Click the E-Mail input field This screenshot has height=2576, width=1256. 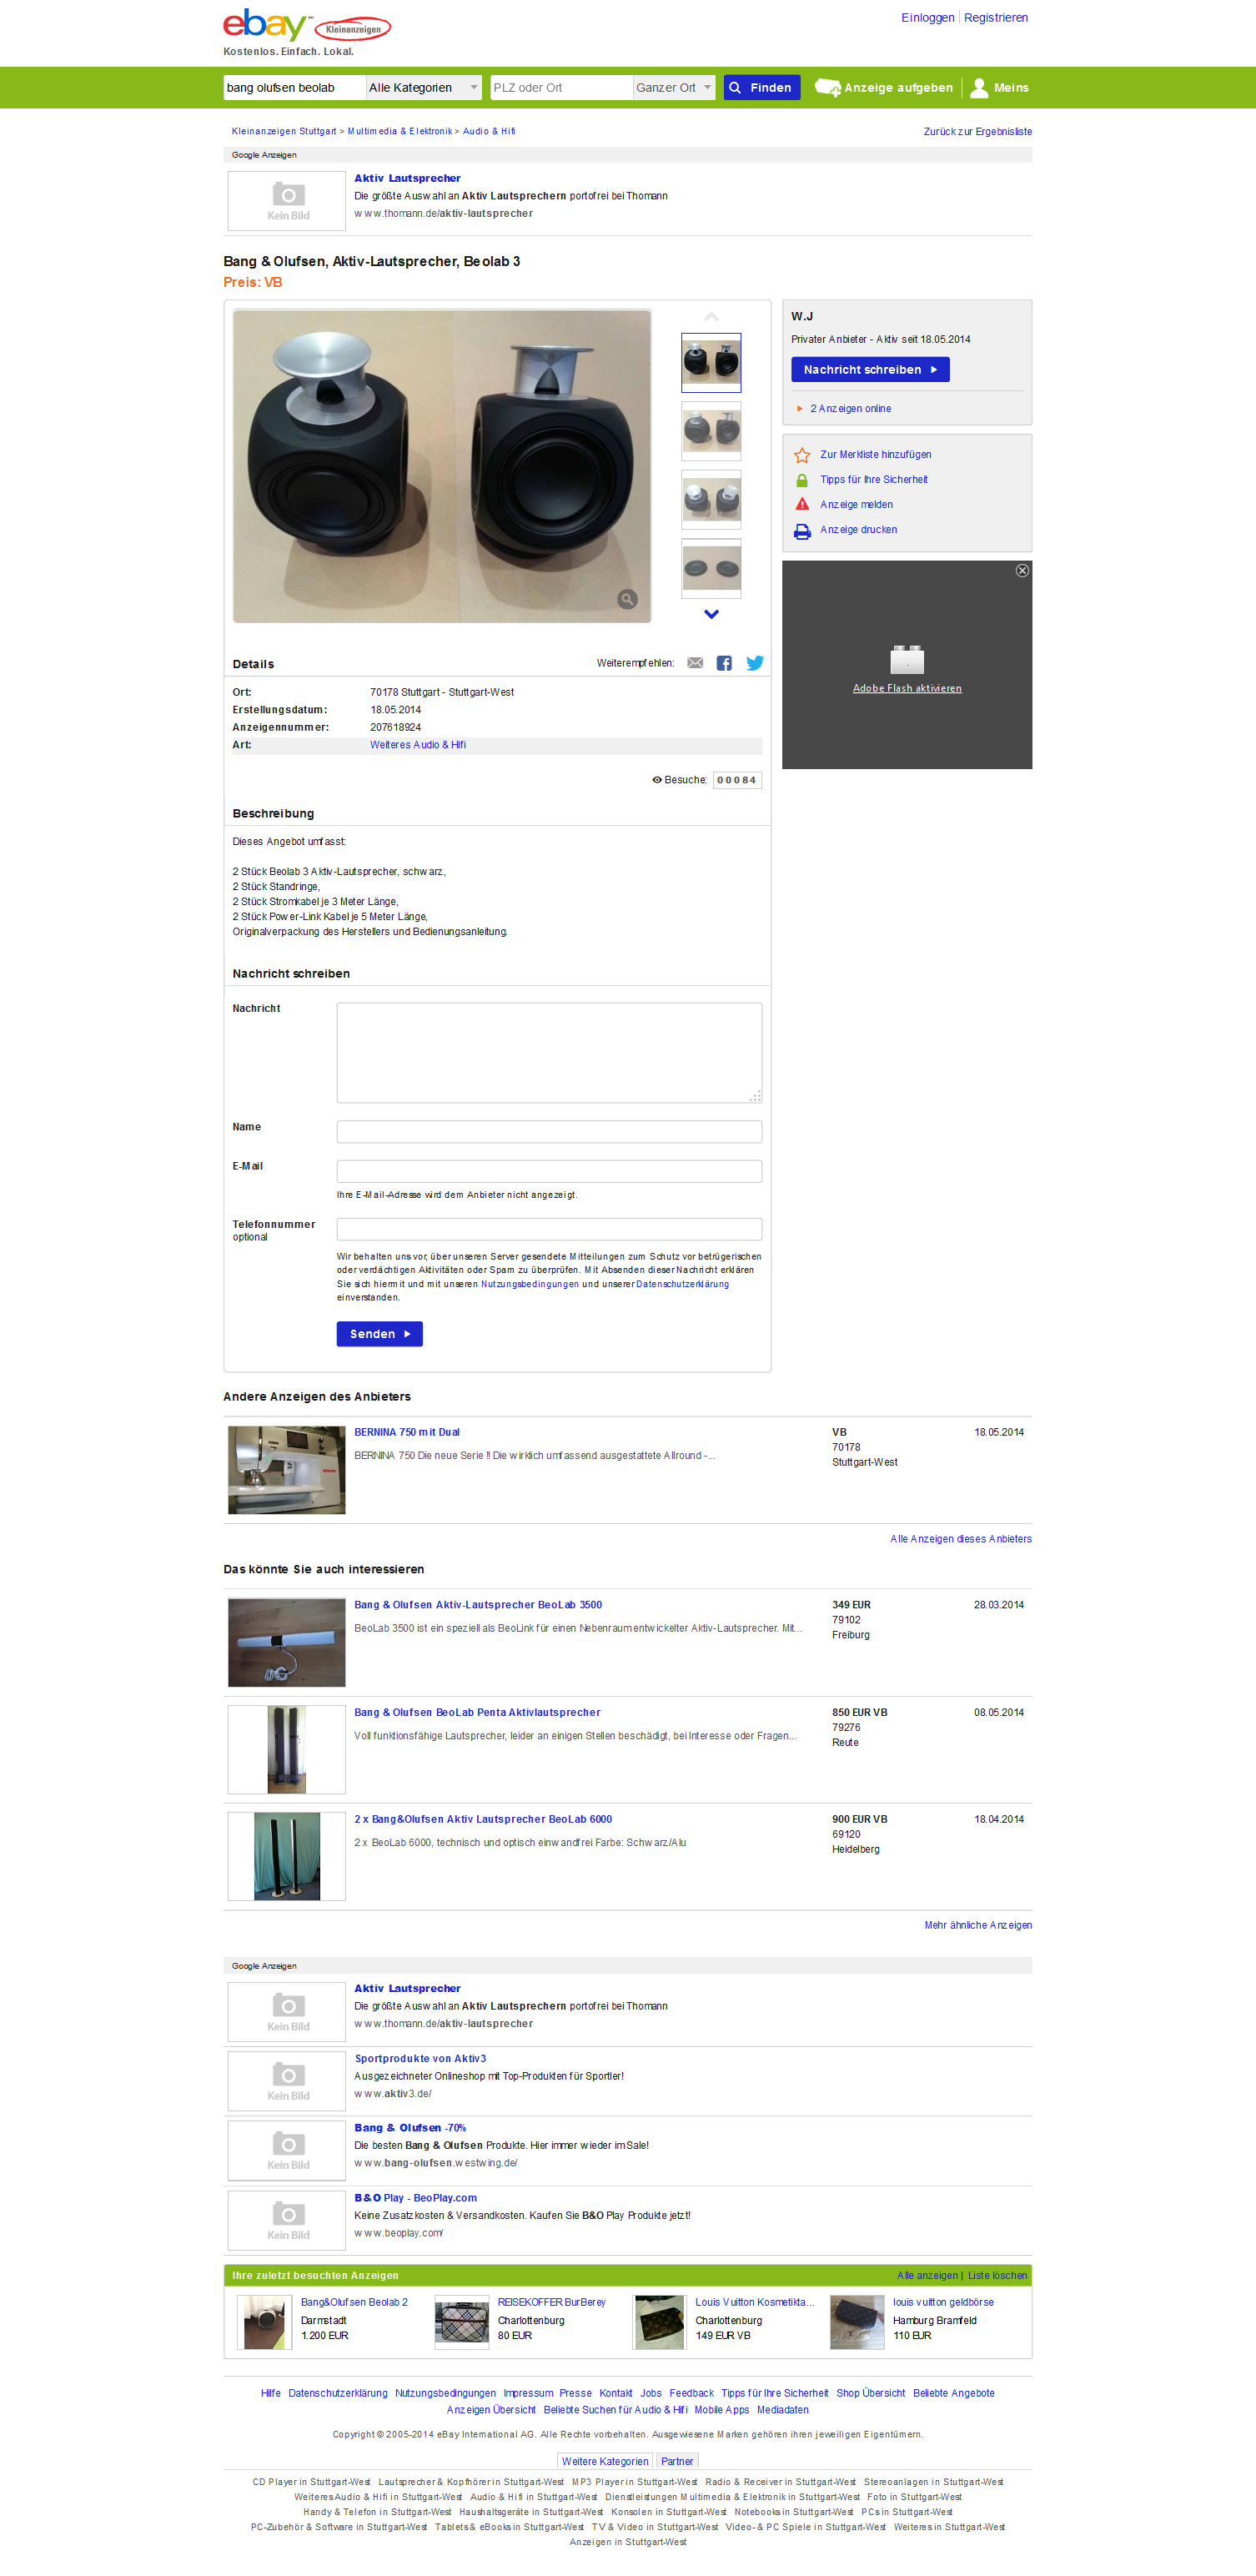click(x=549, y=1171)
